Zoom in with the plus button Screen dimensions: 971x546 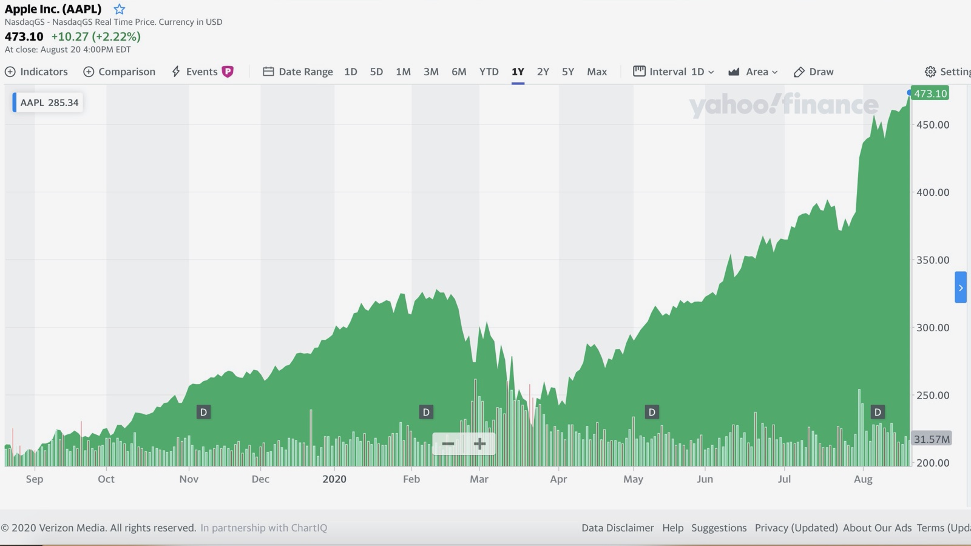[479, 444]
